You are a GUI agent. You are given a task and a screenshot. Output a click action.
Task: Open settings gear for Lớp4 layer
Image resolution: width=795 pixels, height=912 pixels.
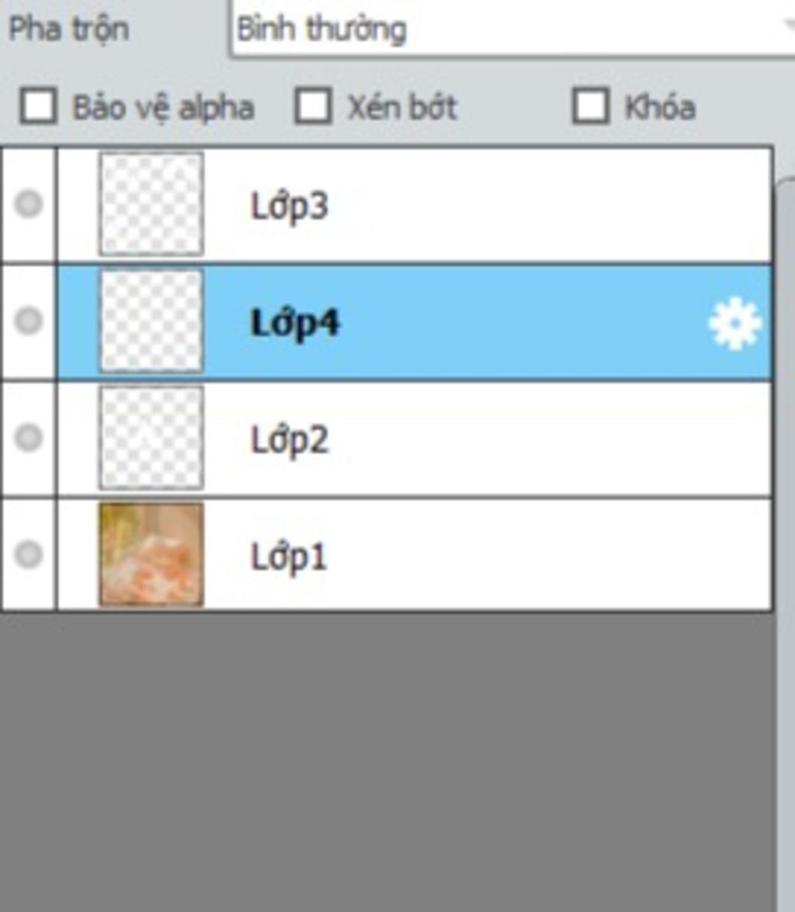pos(734,324)
